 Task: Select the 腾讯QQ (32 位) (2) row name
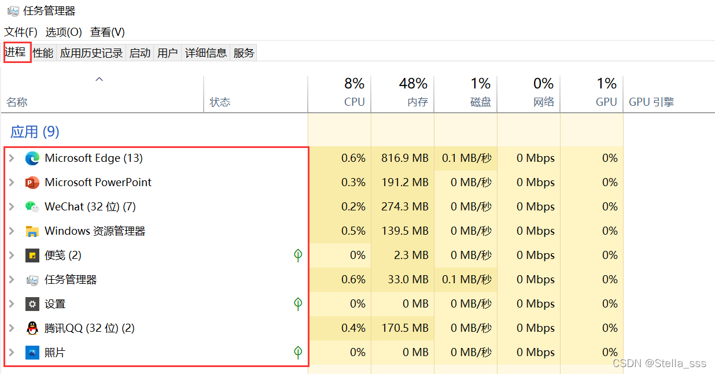pyautogui.click(x=90, y=328)
